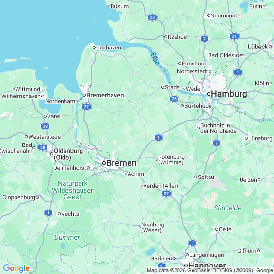
Task: Click the A21 highway shield near Lübeck
Action: [234, 36]
